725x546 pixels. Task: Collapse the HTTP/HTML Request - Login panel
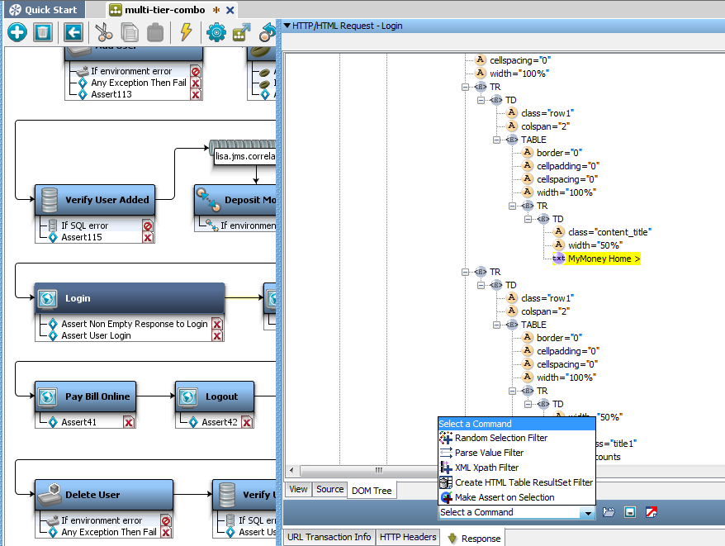287,26
